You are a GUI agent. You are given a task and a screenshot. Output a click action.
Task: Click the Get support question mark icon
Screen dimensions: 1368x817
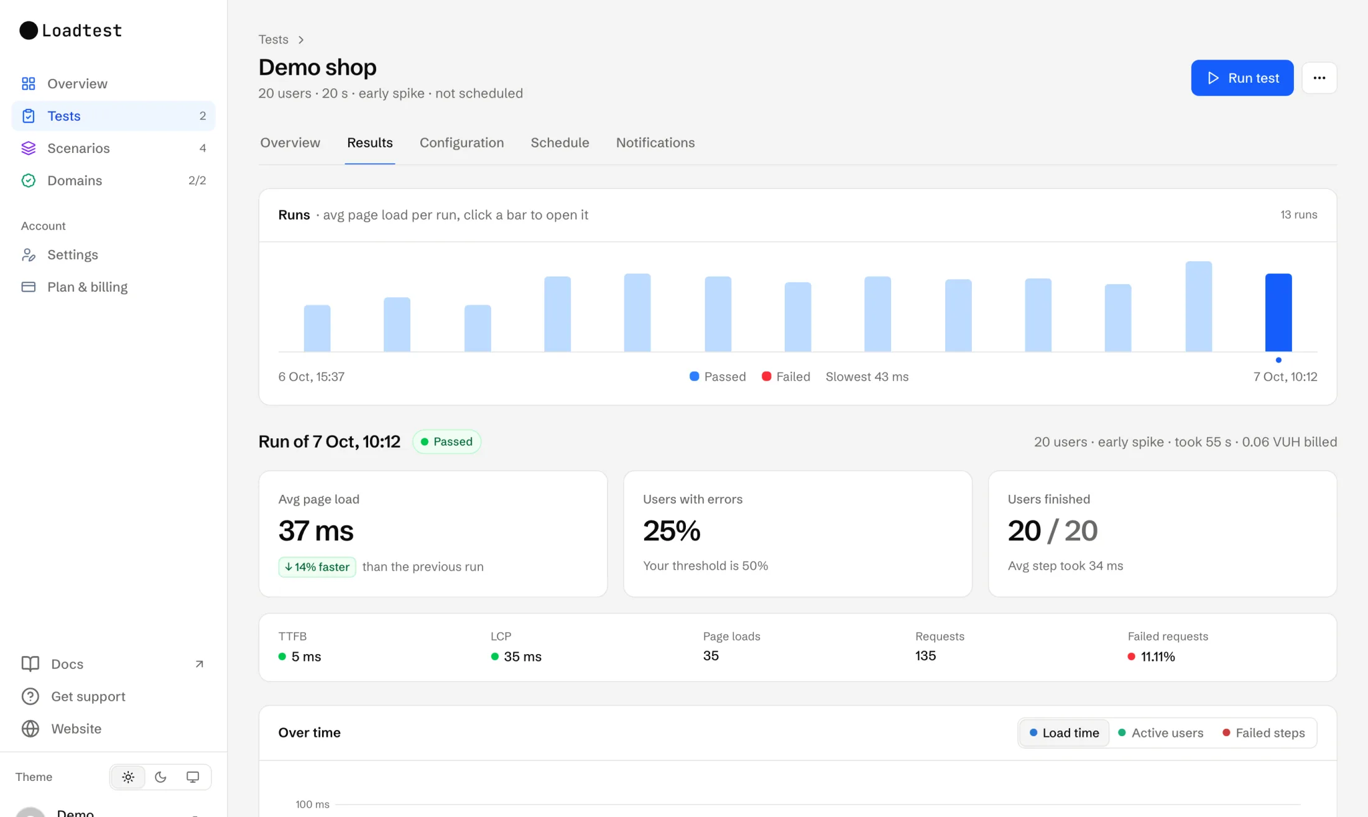click(30, 696)
